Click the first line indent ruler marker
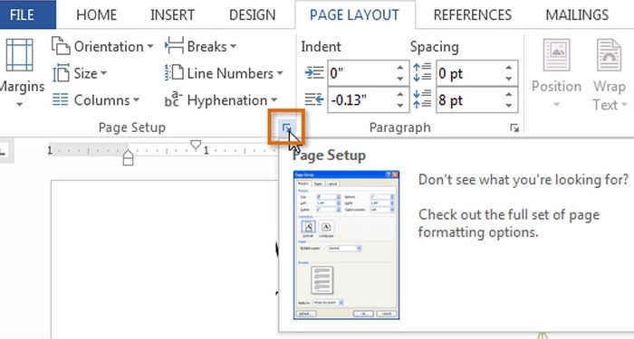The width and height of the screenshot is (634, 339). 196,145
